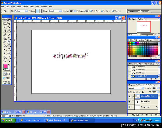Open the Image menu
The image size is (162, 128).
[x=13, y=7]
